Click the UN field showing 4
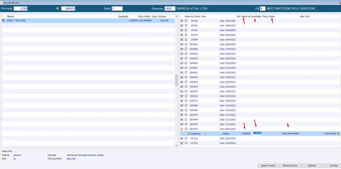 pos(263,8)
